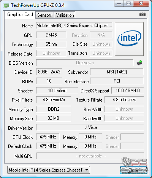This screenshot has height=178, width=152.
Task: Click the Memory Size field showing 32 MB
Action: (54, 118)
